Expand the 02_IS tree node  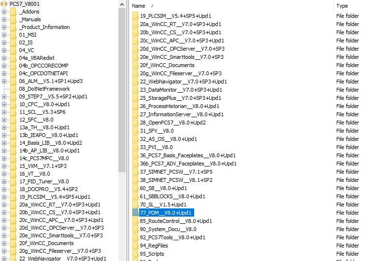(4, 42)
